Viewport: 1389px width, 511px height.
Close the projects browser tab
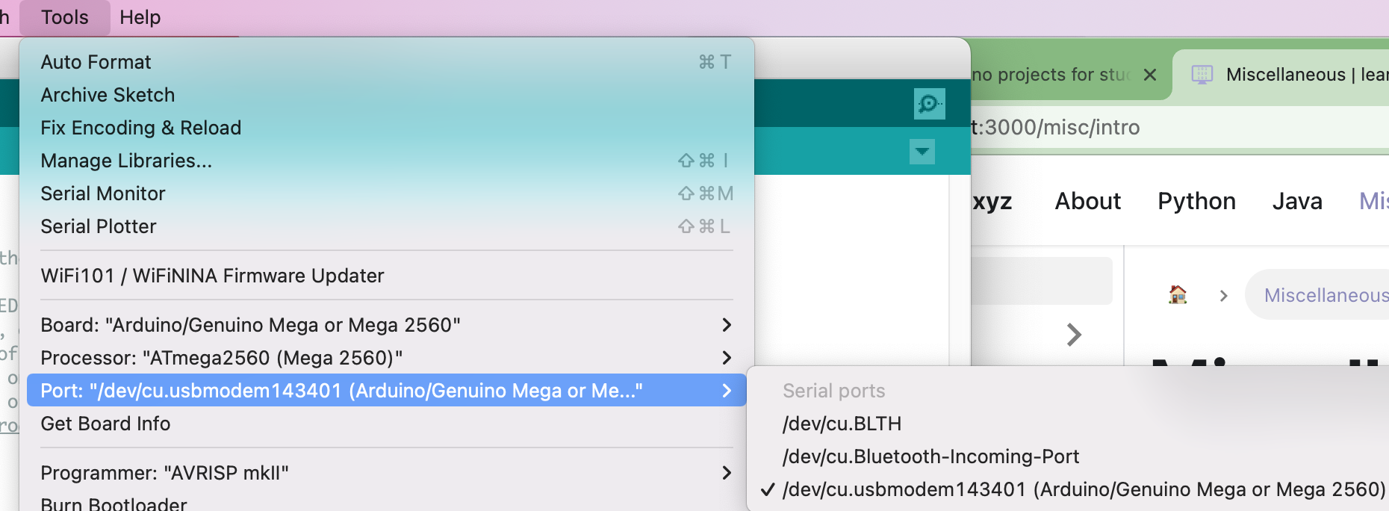point(1150,75)
